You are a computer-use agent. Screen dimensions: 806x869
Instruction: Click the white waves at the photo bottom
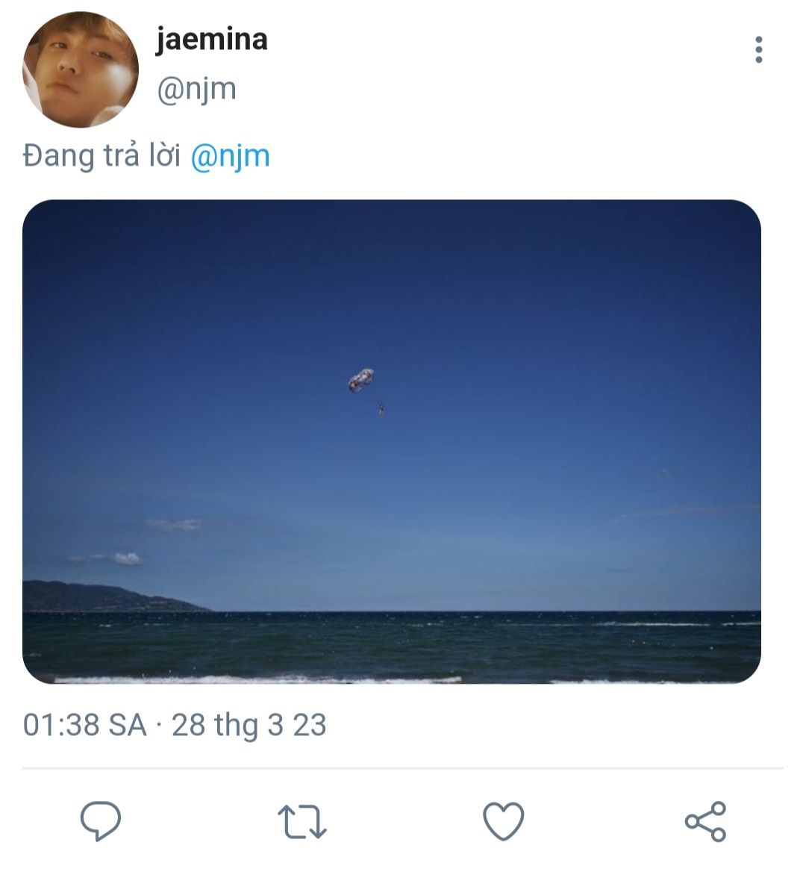coord(254,679)
